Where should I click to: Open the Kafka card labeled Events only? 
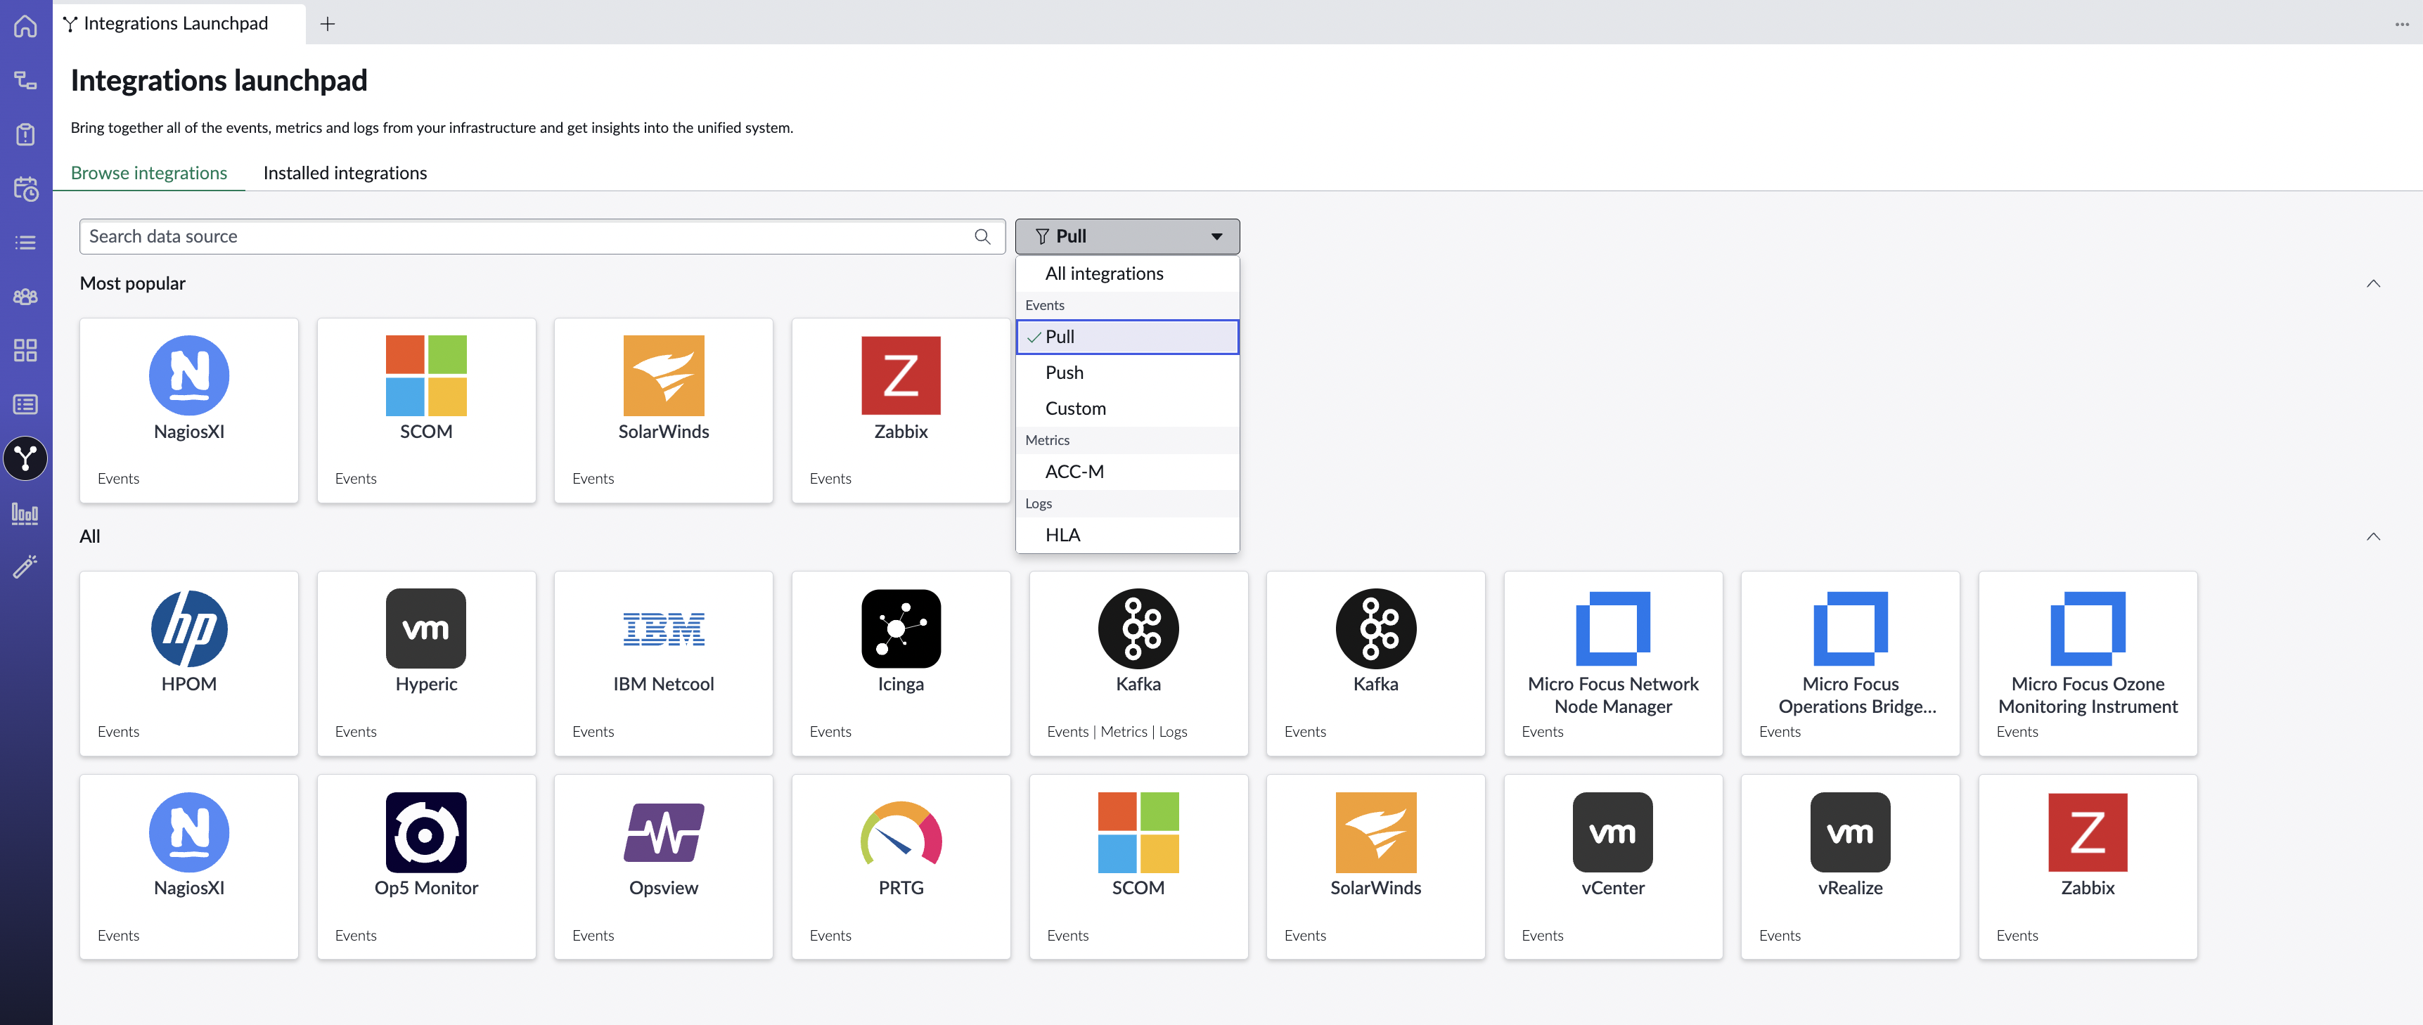click(x=1375, y=664)
